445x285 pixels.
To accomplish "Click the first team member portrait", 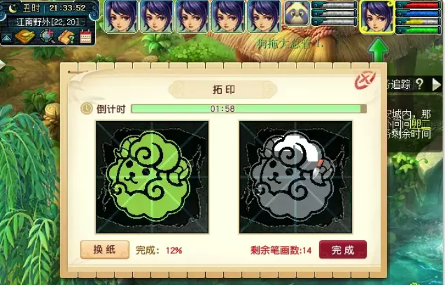I will click(x=121, y=16).
